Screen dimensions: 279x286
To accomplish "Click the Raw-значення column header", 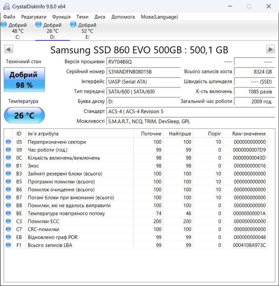I will [245, 134].
